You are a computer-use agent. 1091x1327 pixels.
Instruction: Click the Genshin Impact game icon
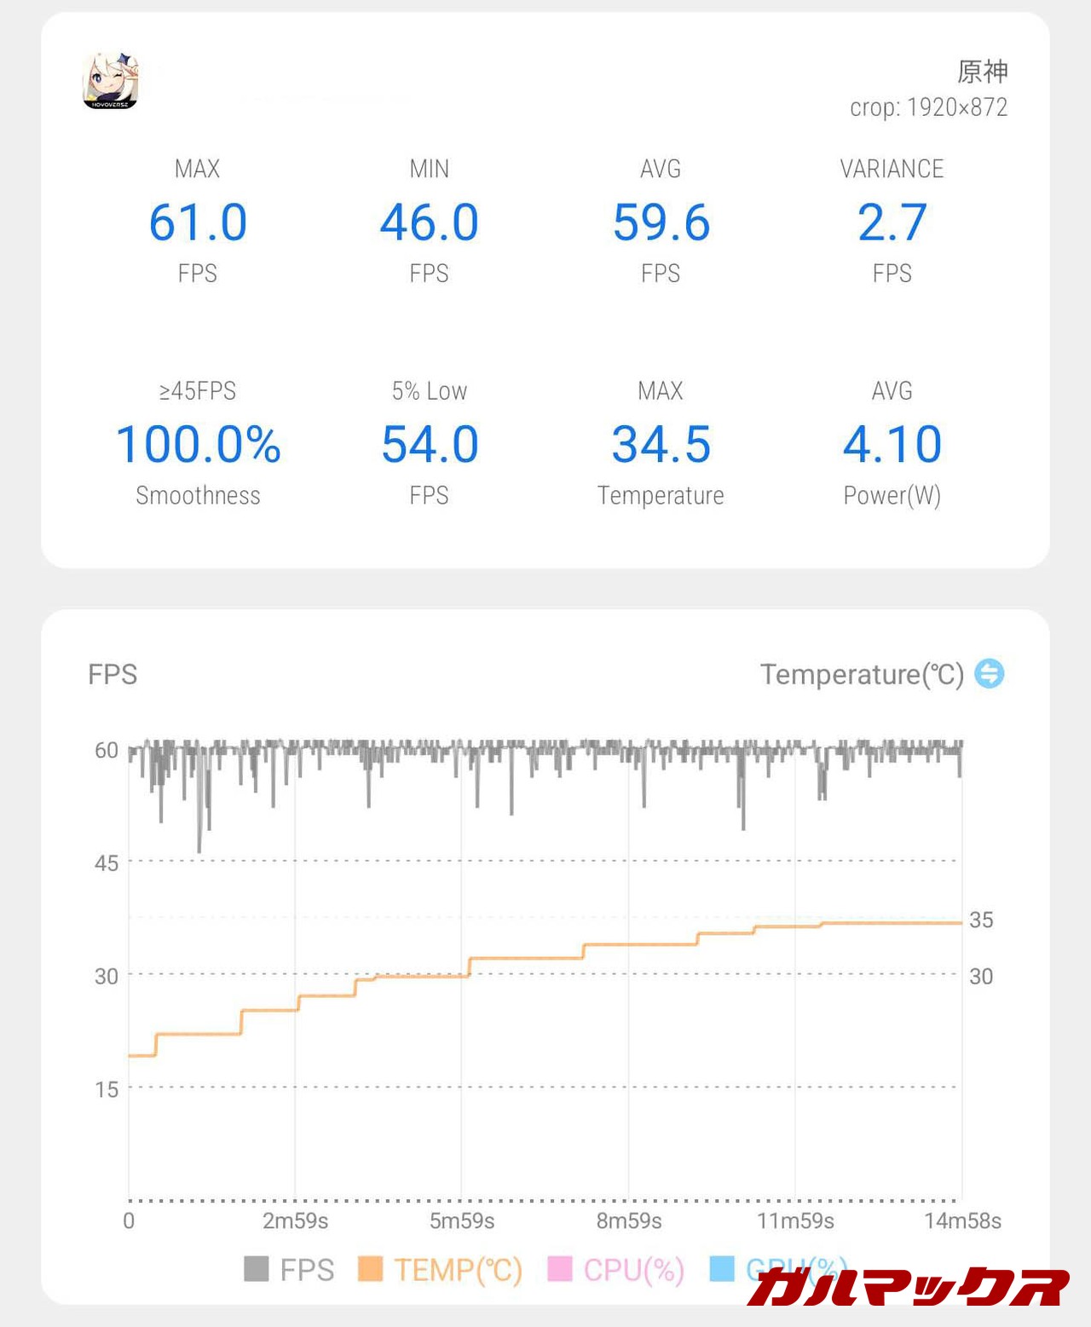pos(111,81)
